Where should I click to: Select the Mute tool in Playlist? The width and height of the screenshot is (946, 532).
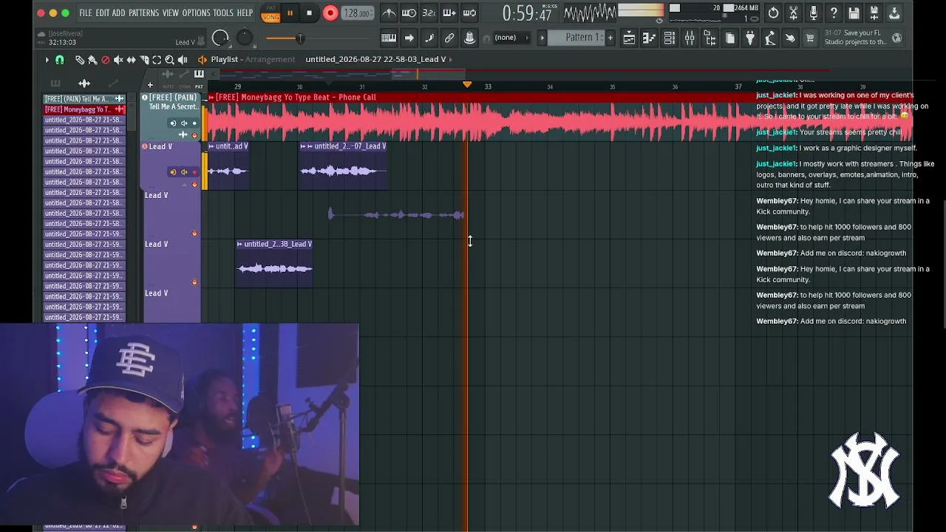(118, 60)
